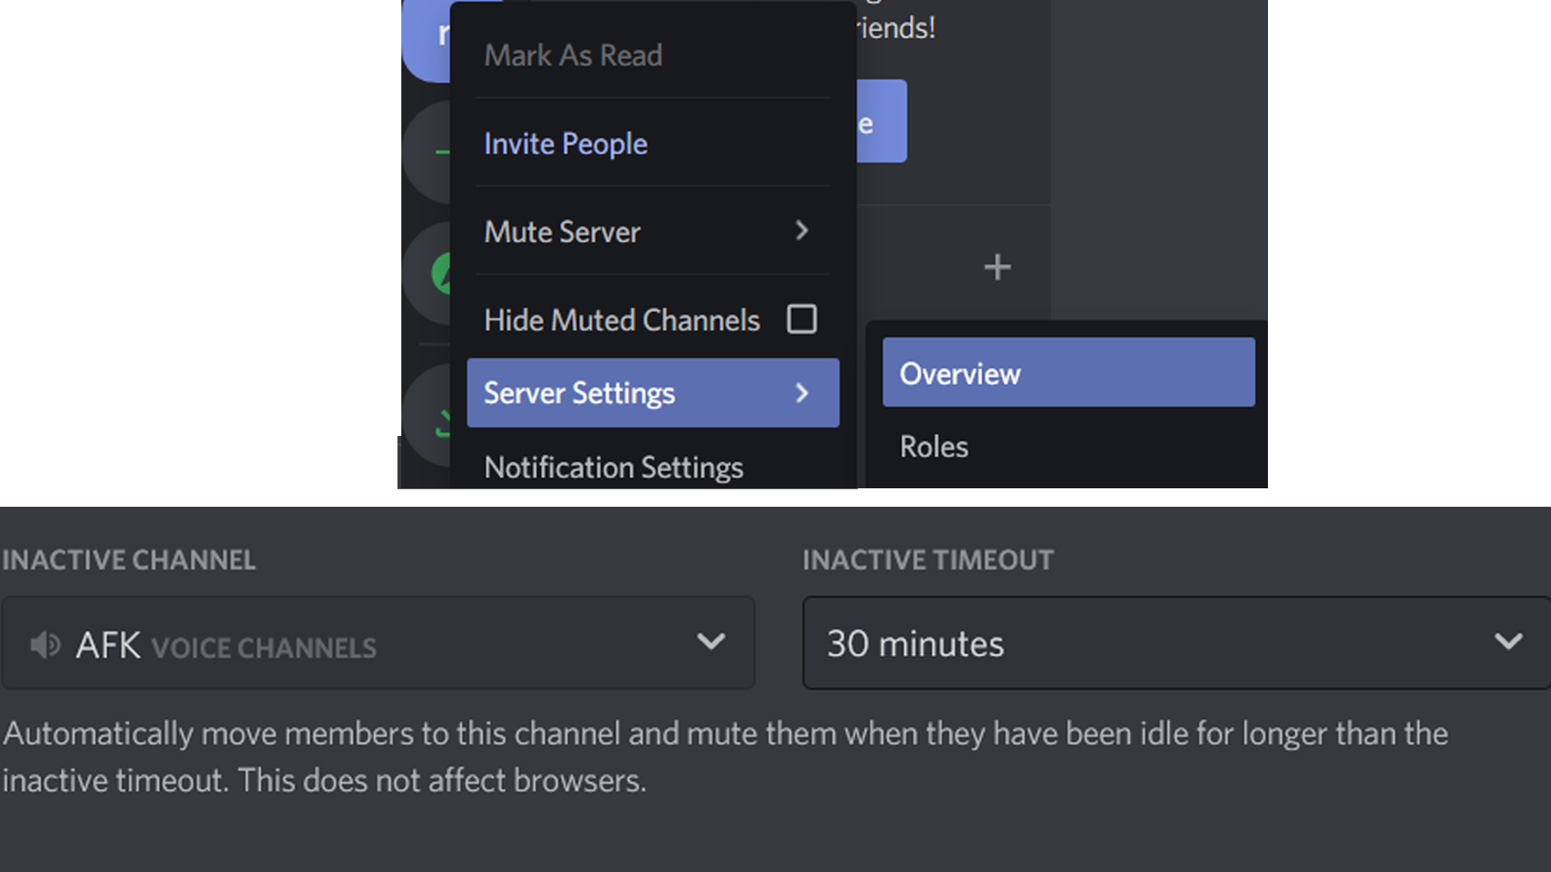Expand the Server Settings submenu arrow
This screenshot has width=1551, height=872.
[x=802, y=393]
